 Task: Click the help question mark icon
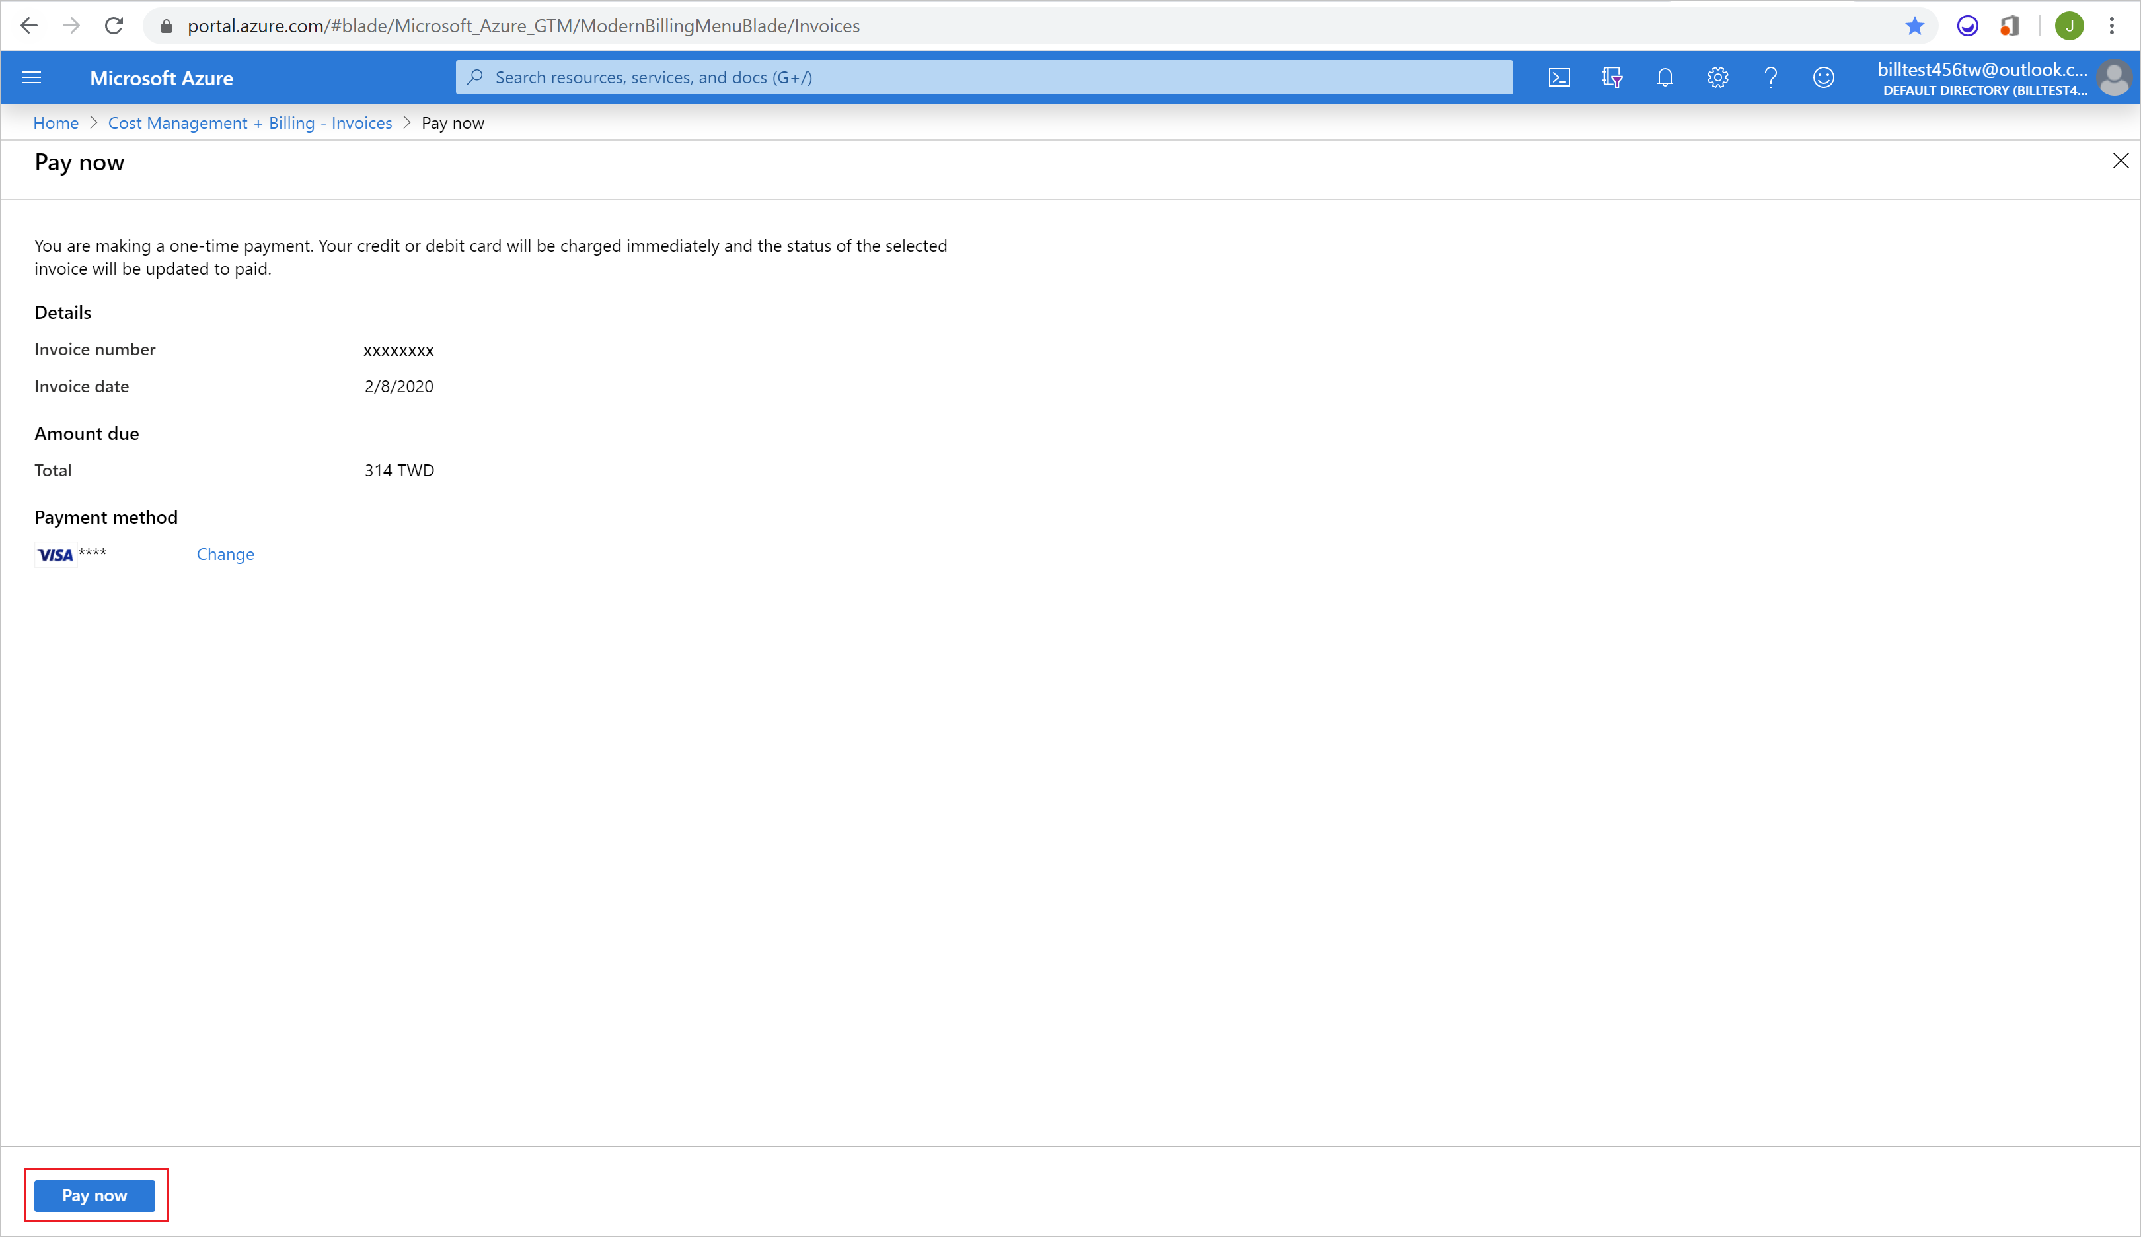(x=1770, y=78)
